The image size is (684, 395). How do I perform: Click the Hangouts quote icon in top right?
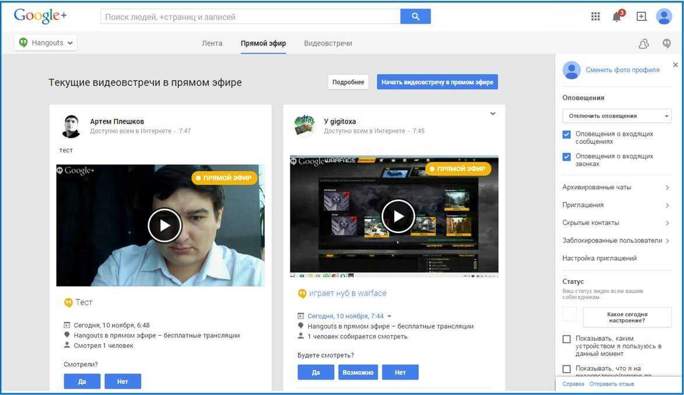[667, 44]
